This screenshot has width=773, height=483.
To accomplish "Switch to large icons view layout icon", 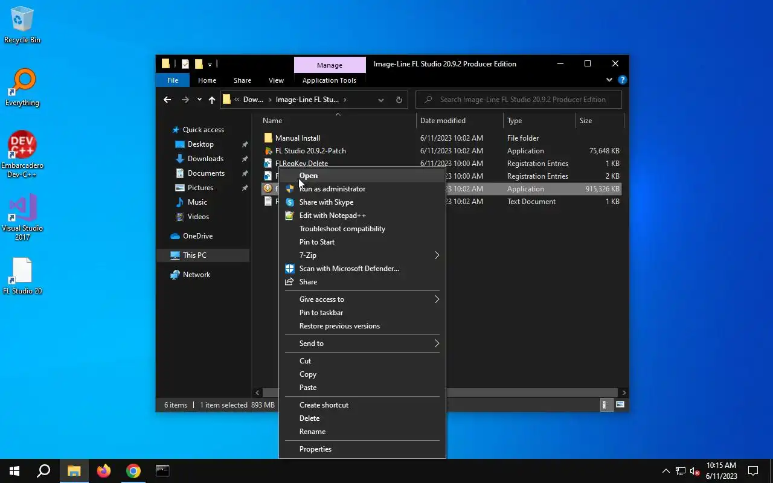I will (x=620, y=405).
